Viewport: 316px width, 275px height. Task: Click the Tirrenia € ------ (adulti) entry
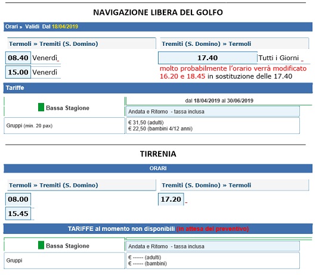145,257
